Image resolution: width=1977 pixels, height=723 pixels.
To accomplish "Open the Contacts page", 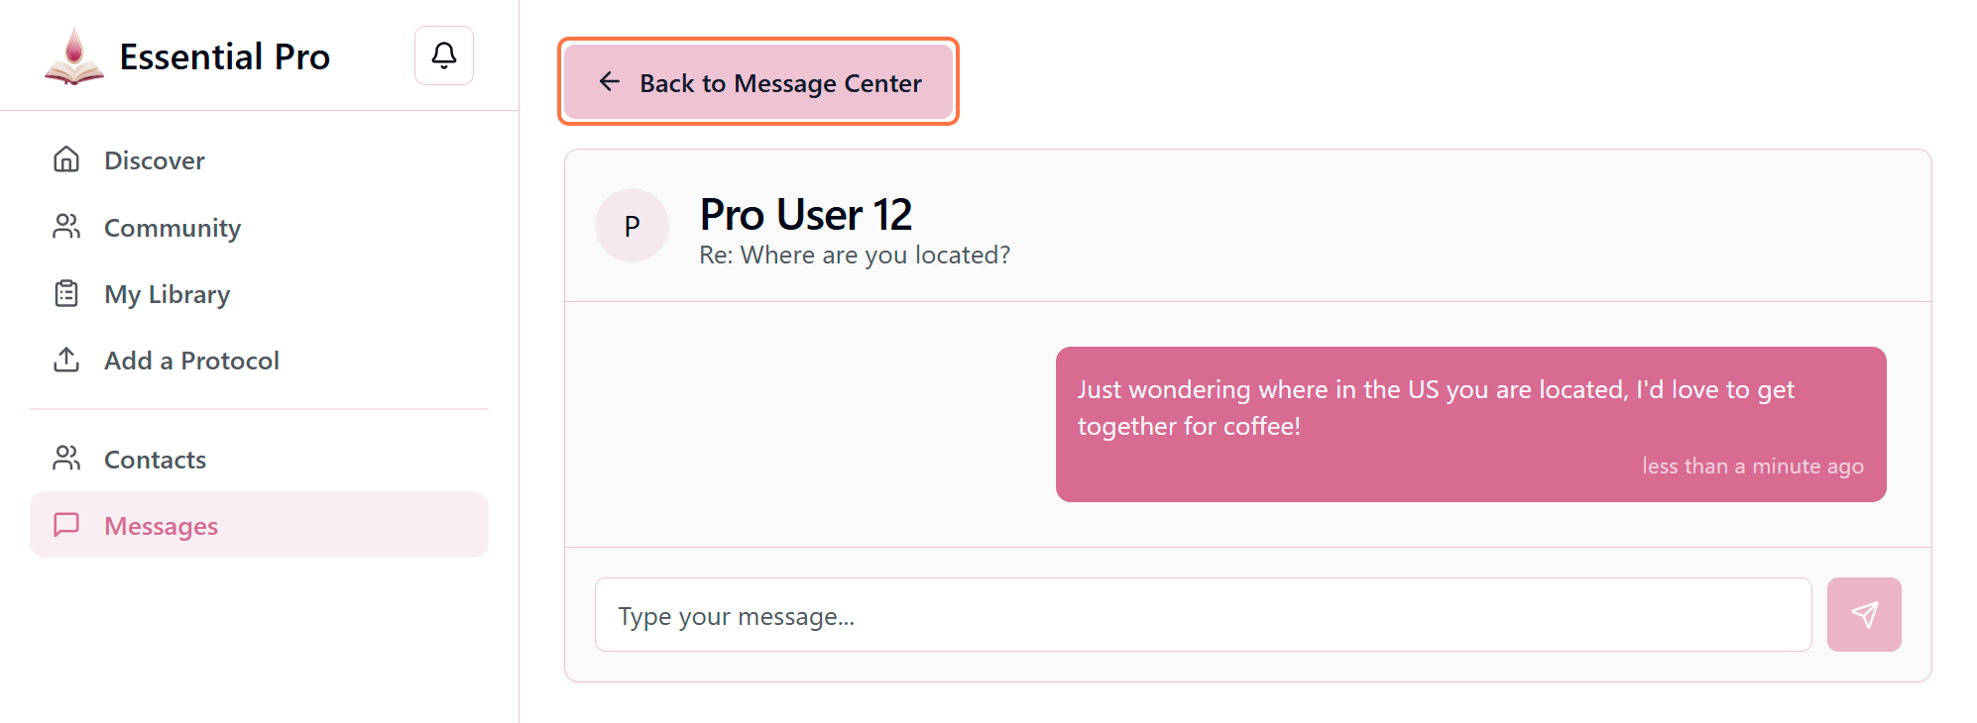I will [155, 460].
